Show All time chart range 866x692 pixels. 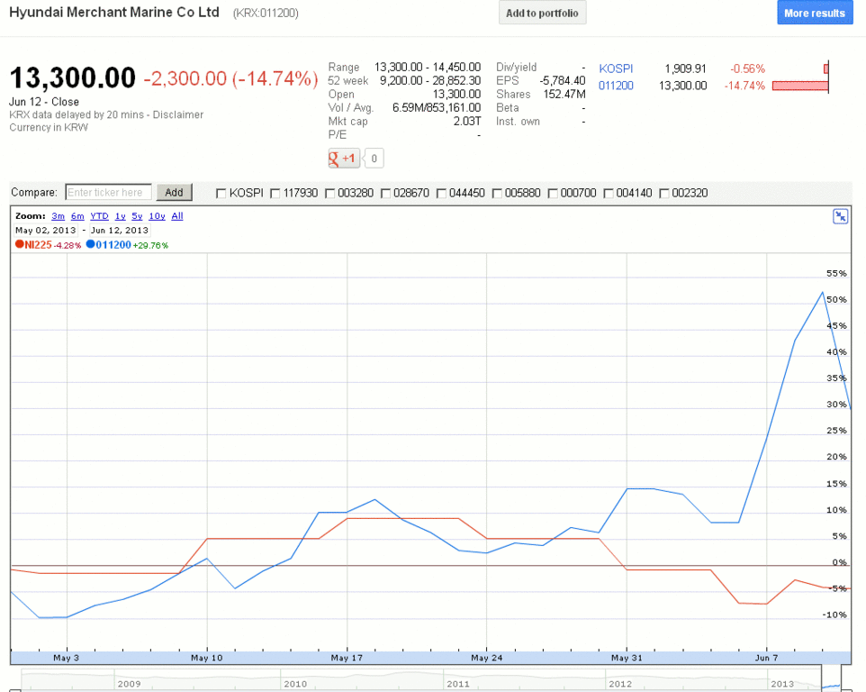point(176,216)
